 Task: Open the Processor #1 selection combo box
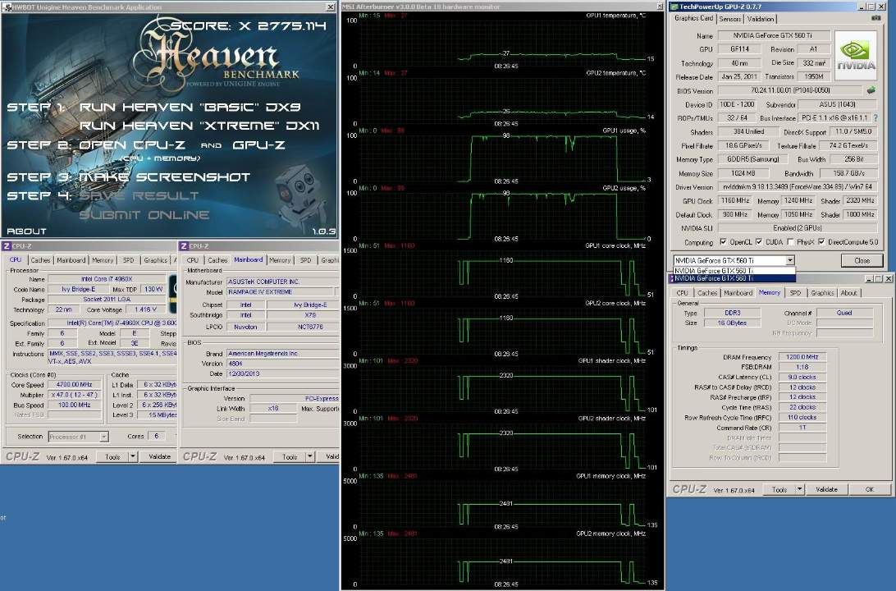click(78, 437)
